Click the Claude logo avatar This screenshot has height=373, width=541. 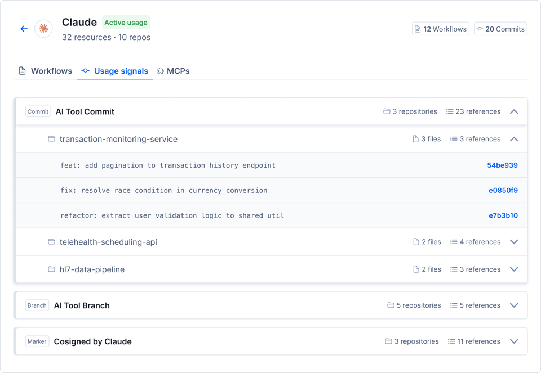pos(44,29)
